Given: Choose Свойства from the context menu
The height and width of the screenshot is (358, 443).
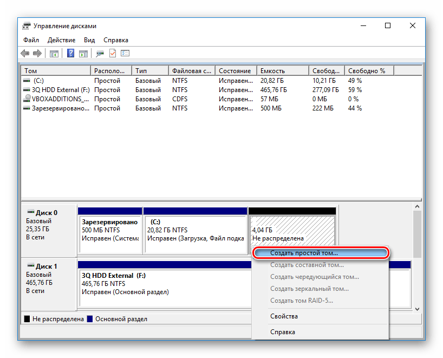Looking at the screenshot, I should click(284, 316).
